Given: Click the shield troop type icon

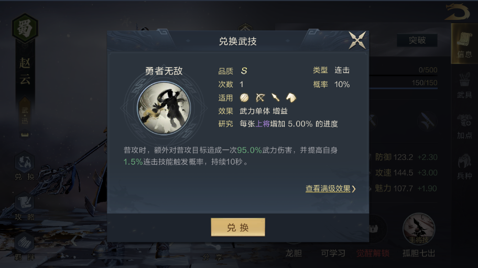Looking at the screenshot, I should tap(244, 98).
